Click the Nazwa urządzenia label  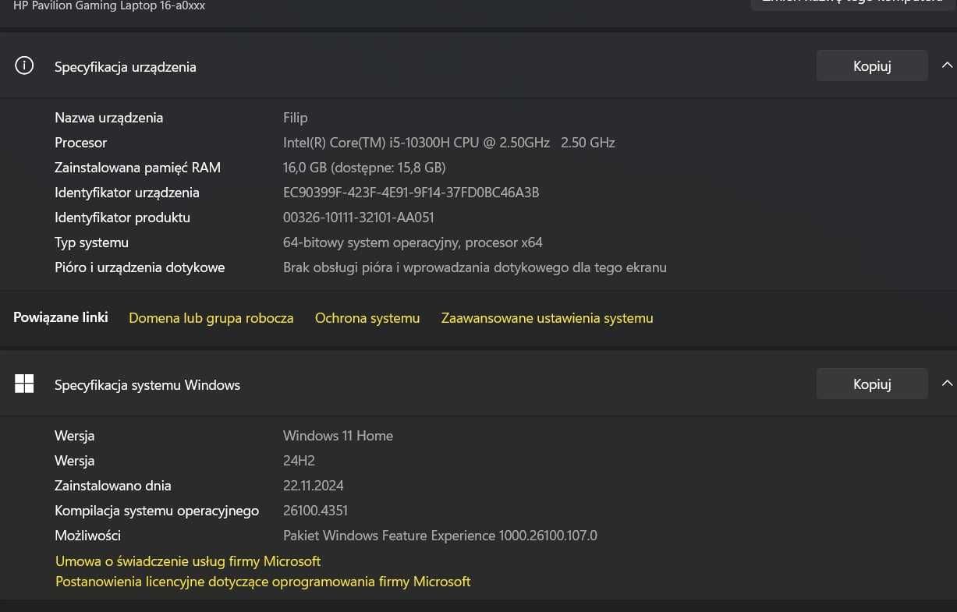coord(109,118)
